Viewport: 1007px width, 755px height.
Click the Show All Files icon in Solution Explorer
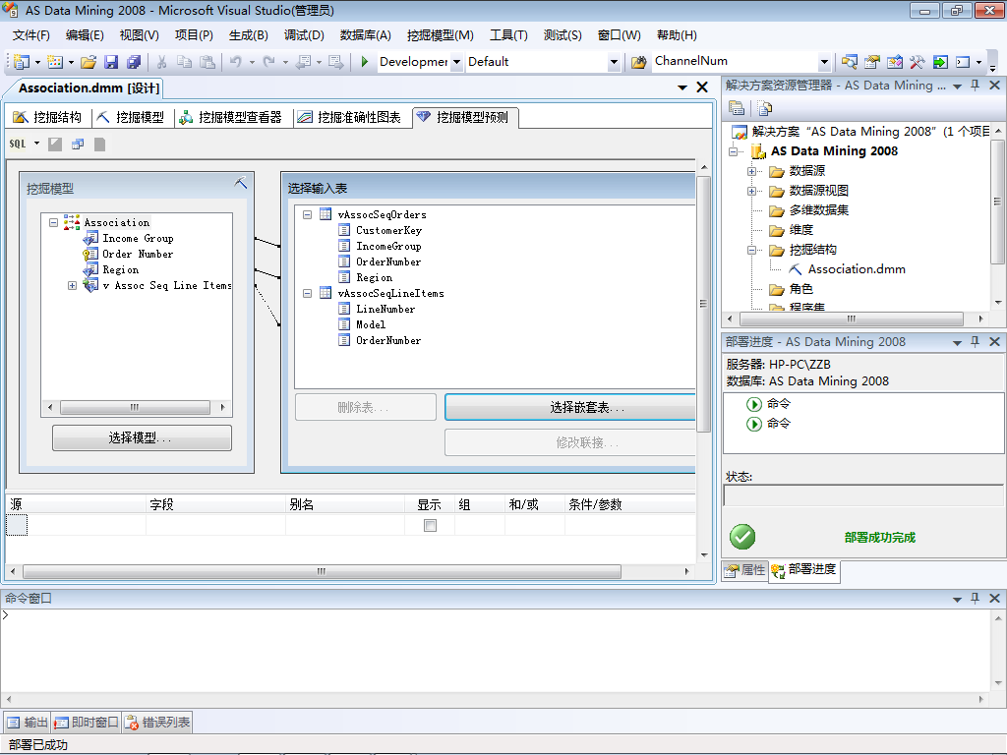click(764, 108)
